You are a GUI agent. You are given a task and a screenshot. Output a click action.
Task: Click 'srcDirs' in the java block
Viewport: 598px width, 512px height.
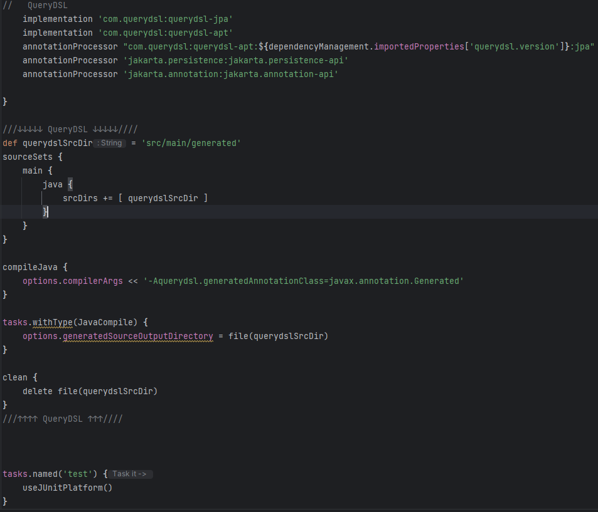(x=80, y=198)
